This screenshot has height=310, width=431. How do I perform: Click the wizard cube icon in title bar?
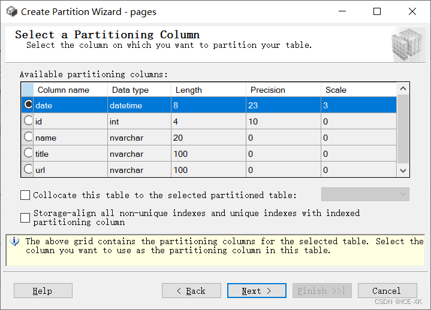[11, 11]
